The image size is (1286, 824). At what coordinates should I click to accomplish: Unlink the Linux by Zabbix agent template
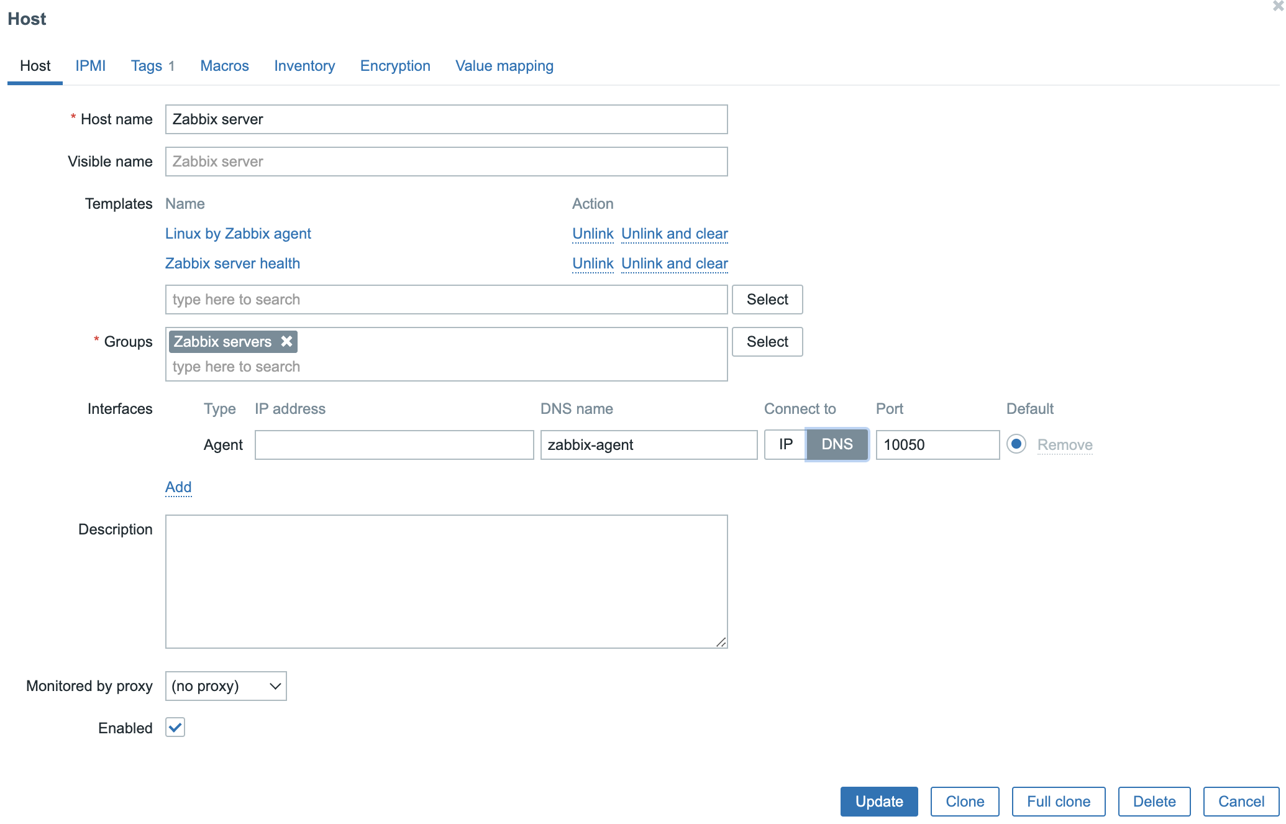tap(593, 234)
